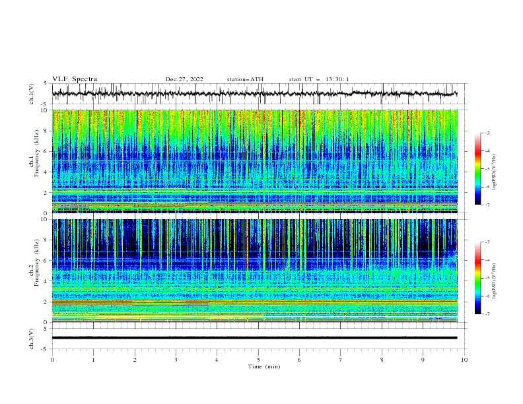Click the ch.1 color bar "log(PSD)(V²/Hz)" label
Screen dimensions: 523x404
(495, 172)
